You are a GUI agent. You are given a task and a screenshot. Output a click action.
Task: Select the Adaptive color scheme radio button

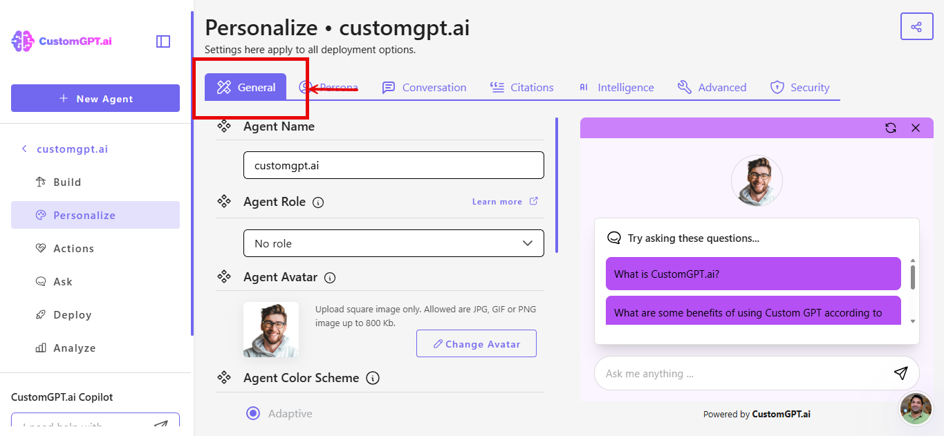pyautogui.click(x=253, y=413)
